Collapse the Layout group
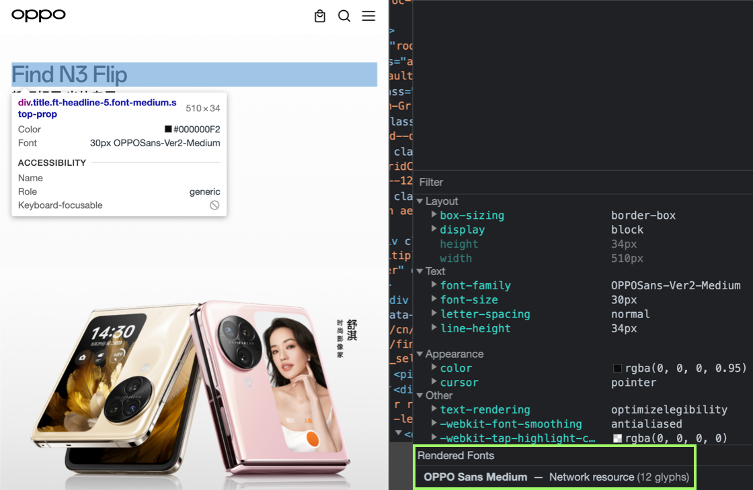Viewport: 753px width, 490px height. click(420, 201)
